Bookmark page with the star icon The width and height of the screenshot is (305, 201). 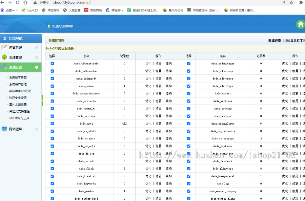pos(291,2)
